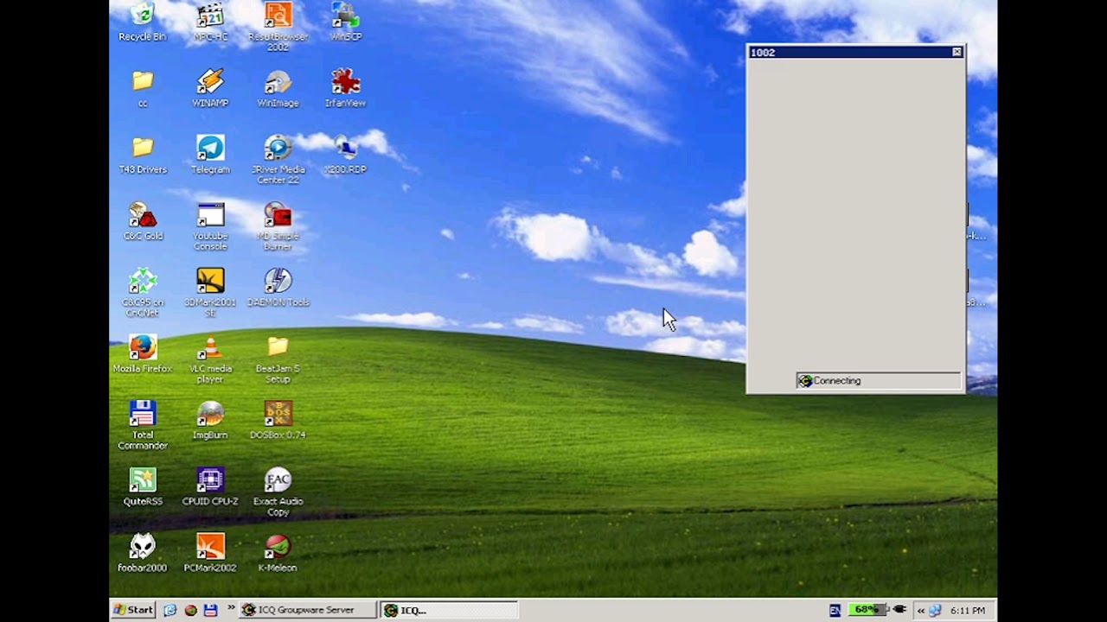
Task: Launch Mozilla Firefox from desktop
Action: point(143,354)
